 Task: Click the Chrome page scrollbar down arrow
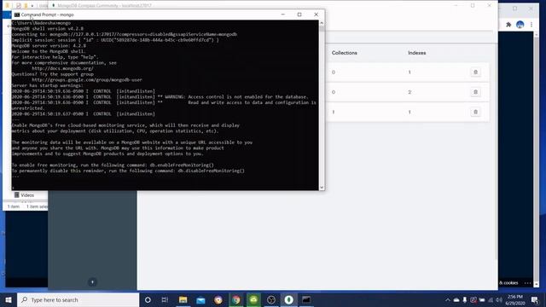point(537,284)
